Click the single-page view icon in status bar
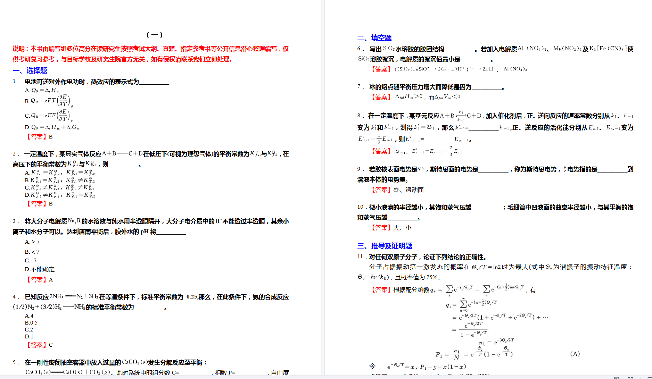Image resolution: width=652 pixels, height=379 pixels. point(617,378)
